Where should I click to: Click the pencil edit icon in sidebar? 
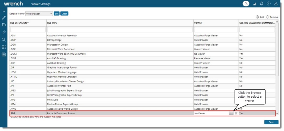click(x=4, y=18)
